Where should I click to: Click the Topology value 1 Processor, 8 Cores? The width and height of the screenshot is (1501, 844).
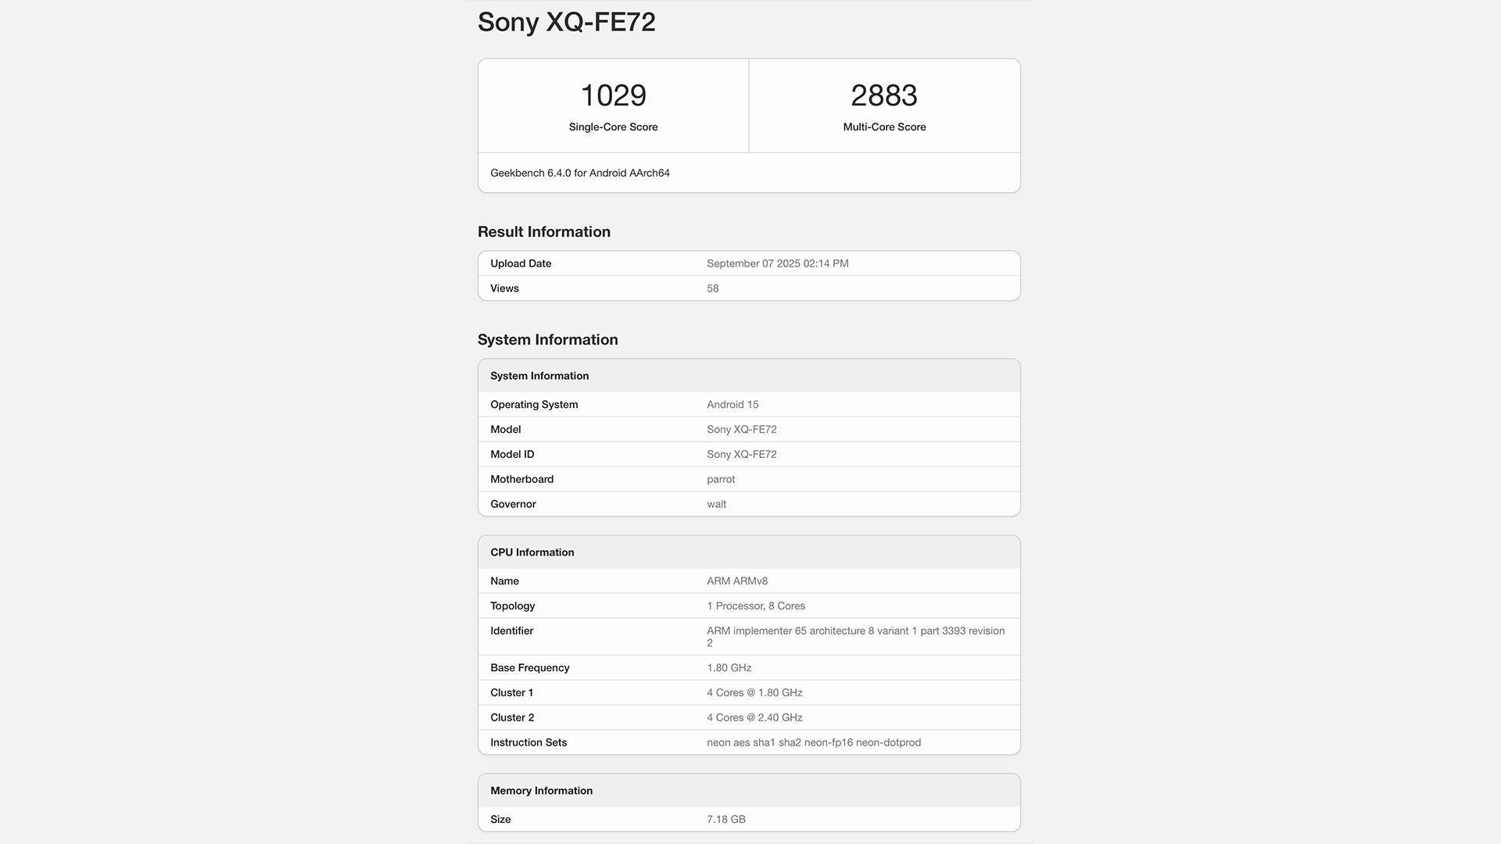click(x=755, y=606)
